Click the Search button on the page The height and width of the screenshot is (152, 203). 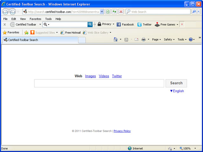[176, 83]
